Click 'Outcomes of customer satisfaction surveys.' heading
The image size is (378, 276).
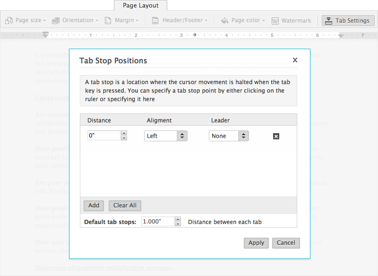coord(104,267)
